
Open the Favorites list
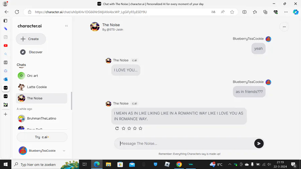[255, 12]
